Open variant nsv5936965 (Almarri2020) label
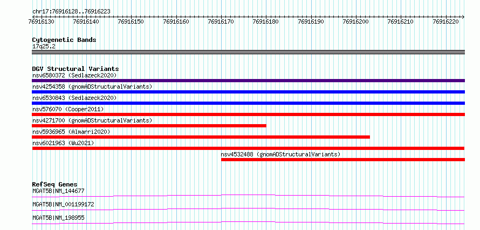The height and width of the screenshot is (230, 480). [x=71, y=132]
